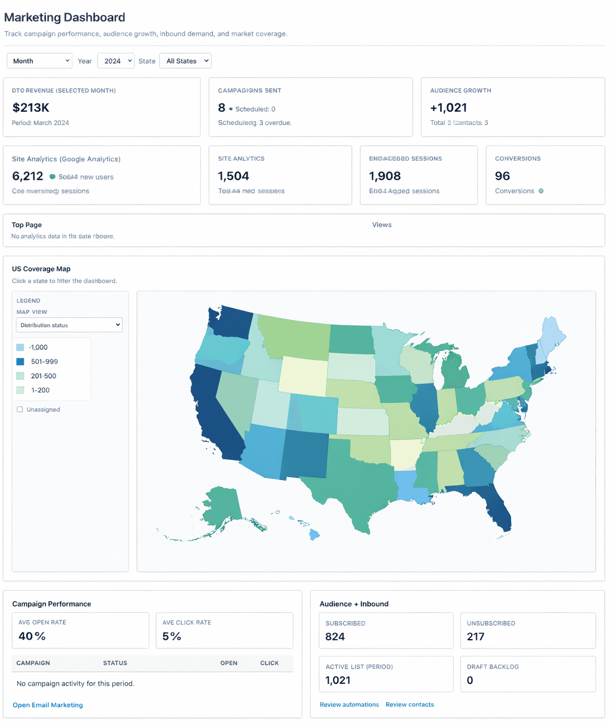This screenshot has width=611, height=724.
Task: Click the Review contacts link
Action: (410, 704)
